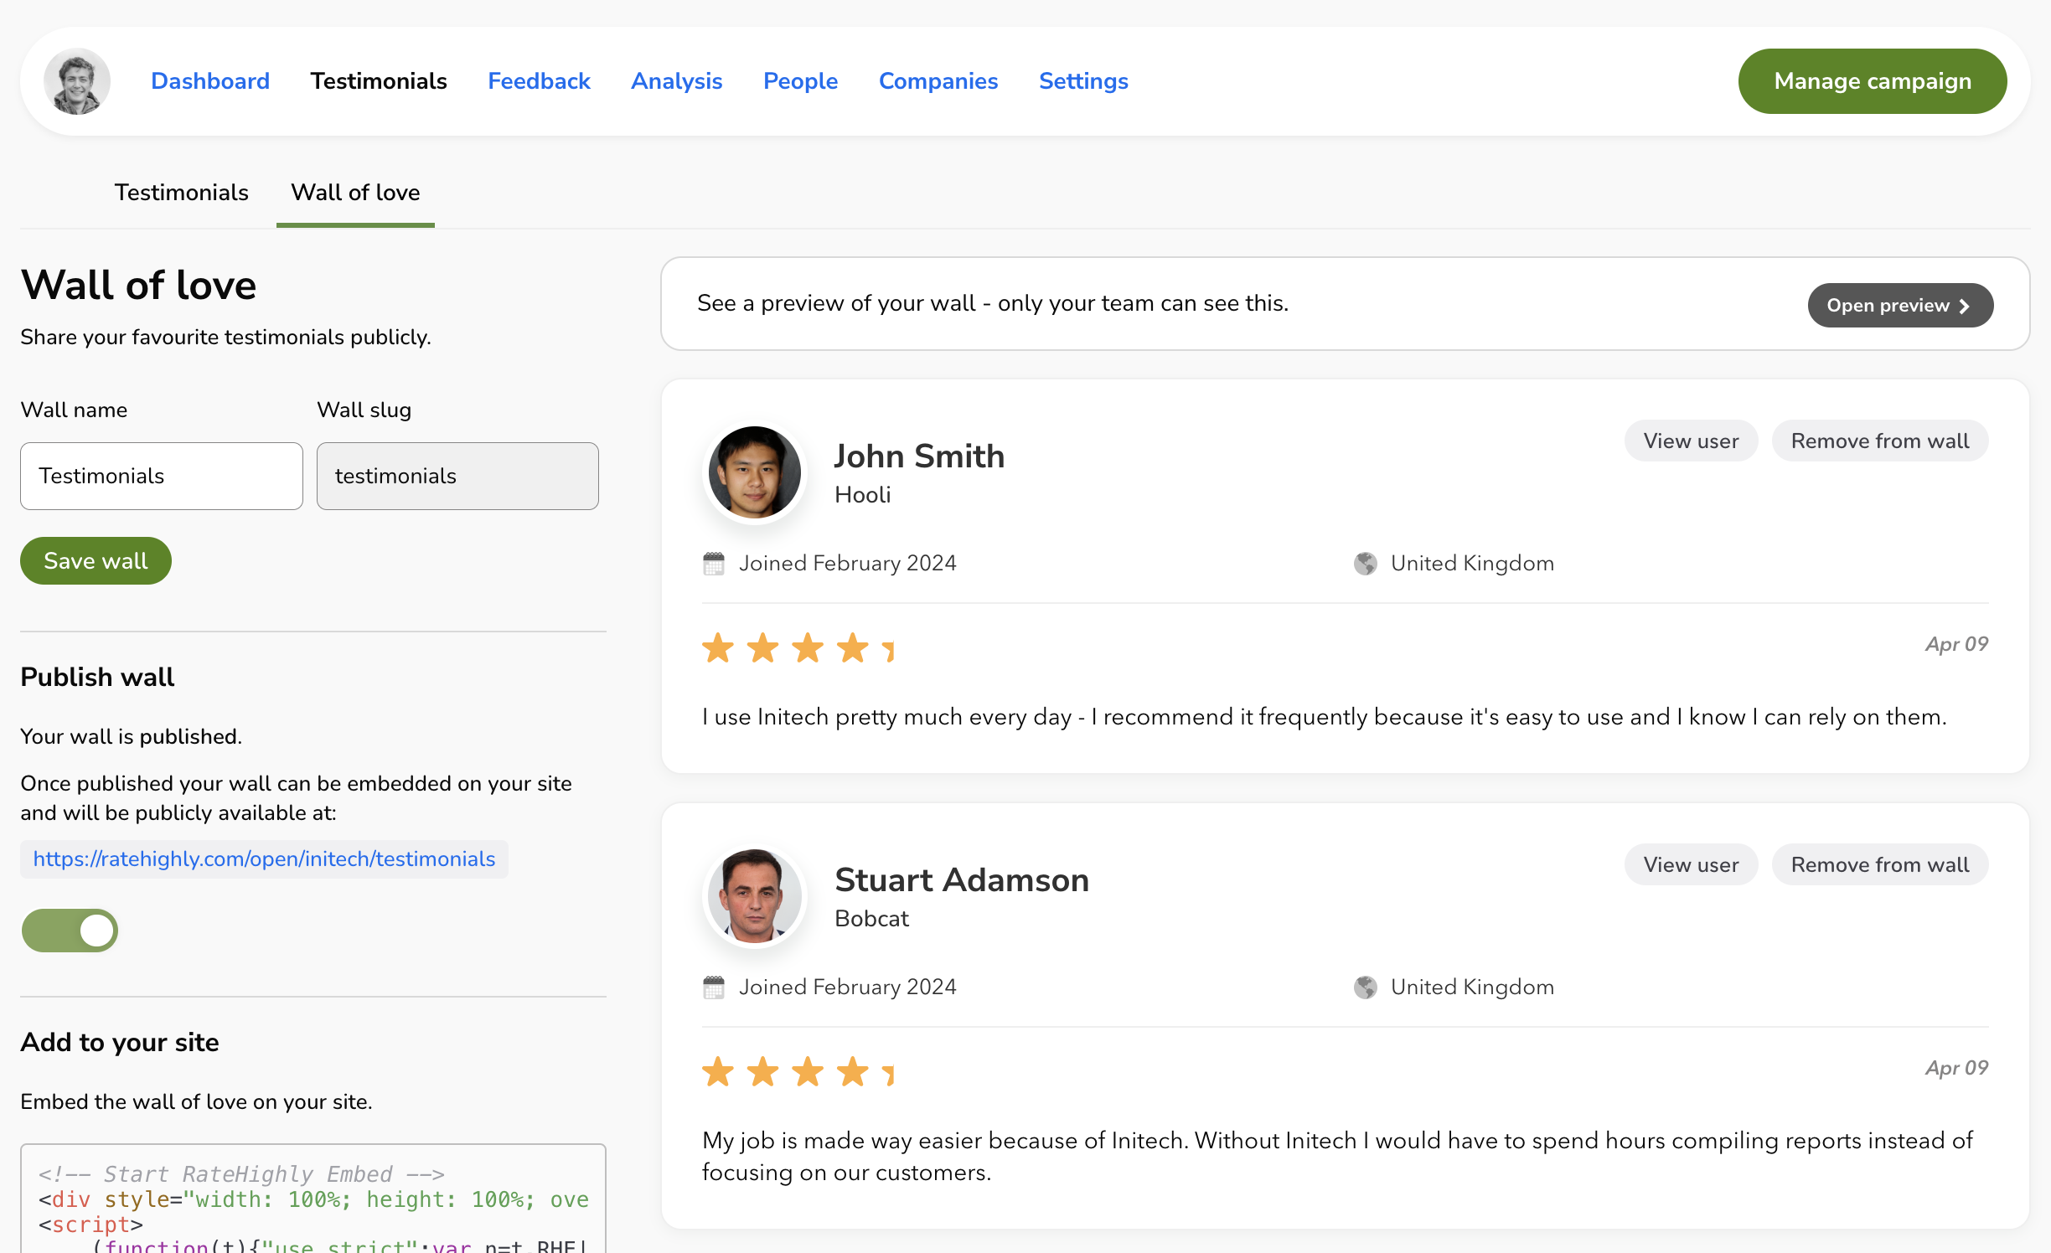The width and height of the screenshot is (2051, 1253).
Task: Toggle the Publish wall switch off
Action: click(70, 931)
